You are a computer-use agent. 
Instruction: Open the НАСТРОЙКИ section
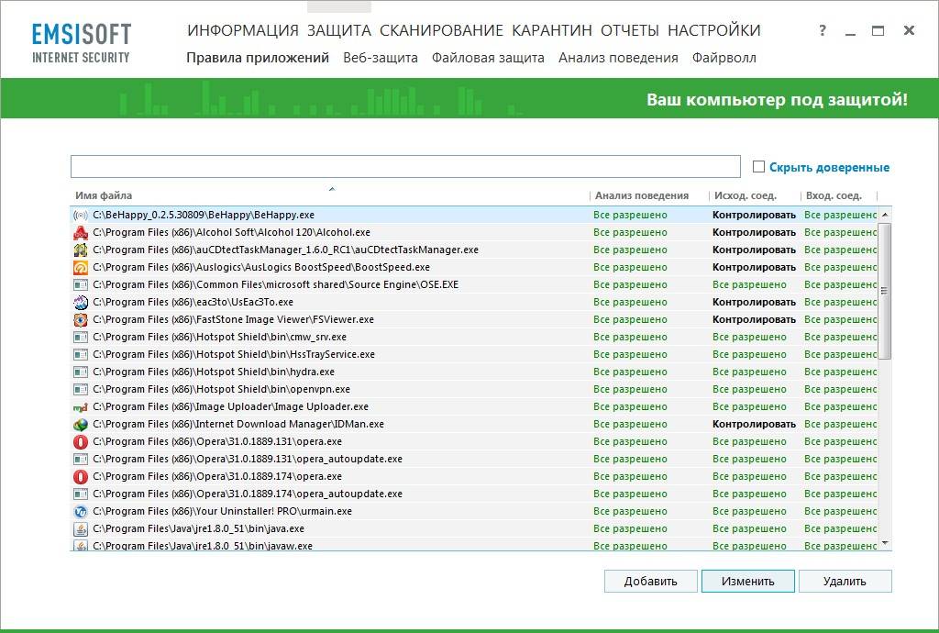coord(713,30)
